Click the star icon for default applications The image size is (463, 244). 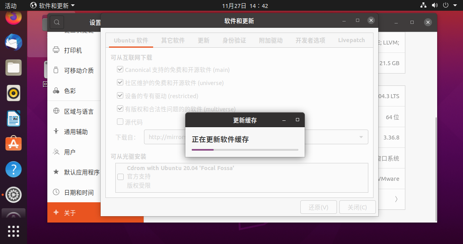56,172
